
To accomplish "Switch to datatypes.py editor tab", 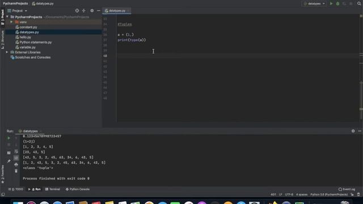I will tap(117, 11).
